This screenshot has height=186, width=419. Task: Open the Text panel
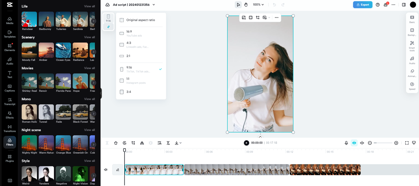click(x=10, y=75)
